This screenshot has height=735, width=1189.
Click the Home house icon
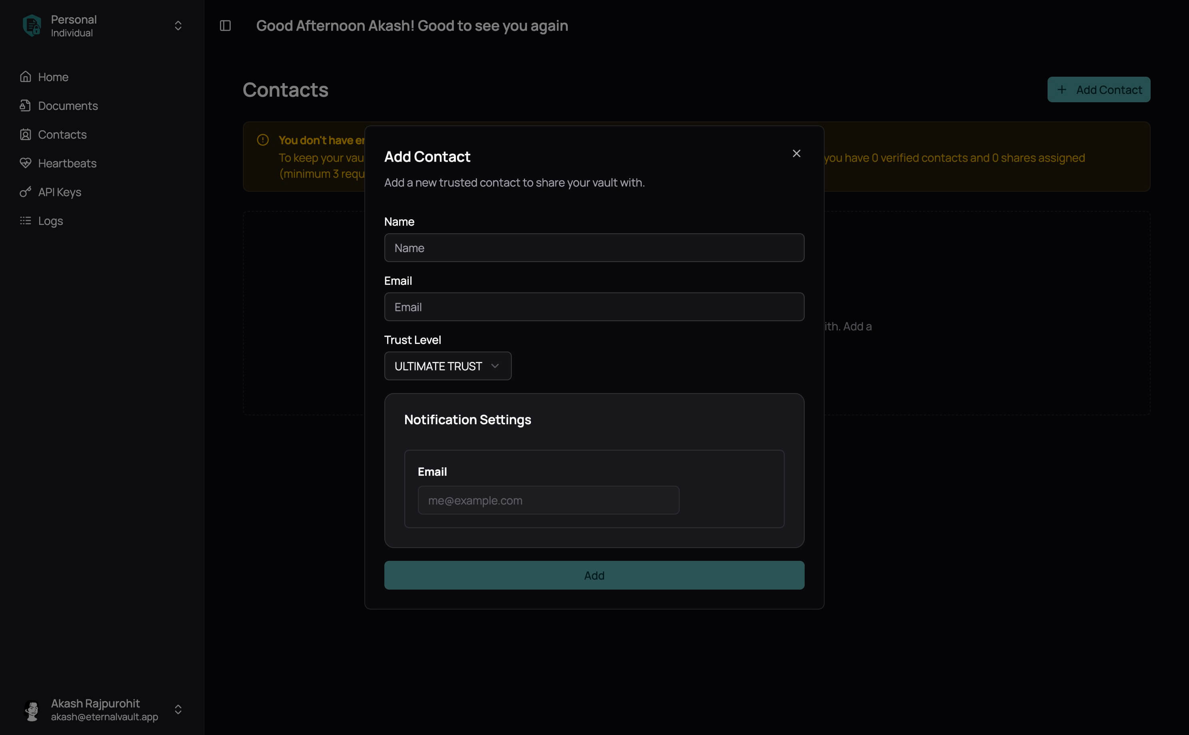(25, 77)
